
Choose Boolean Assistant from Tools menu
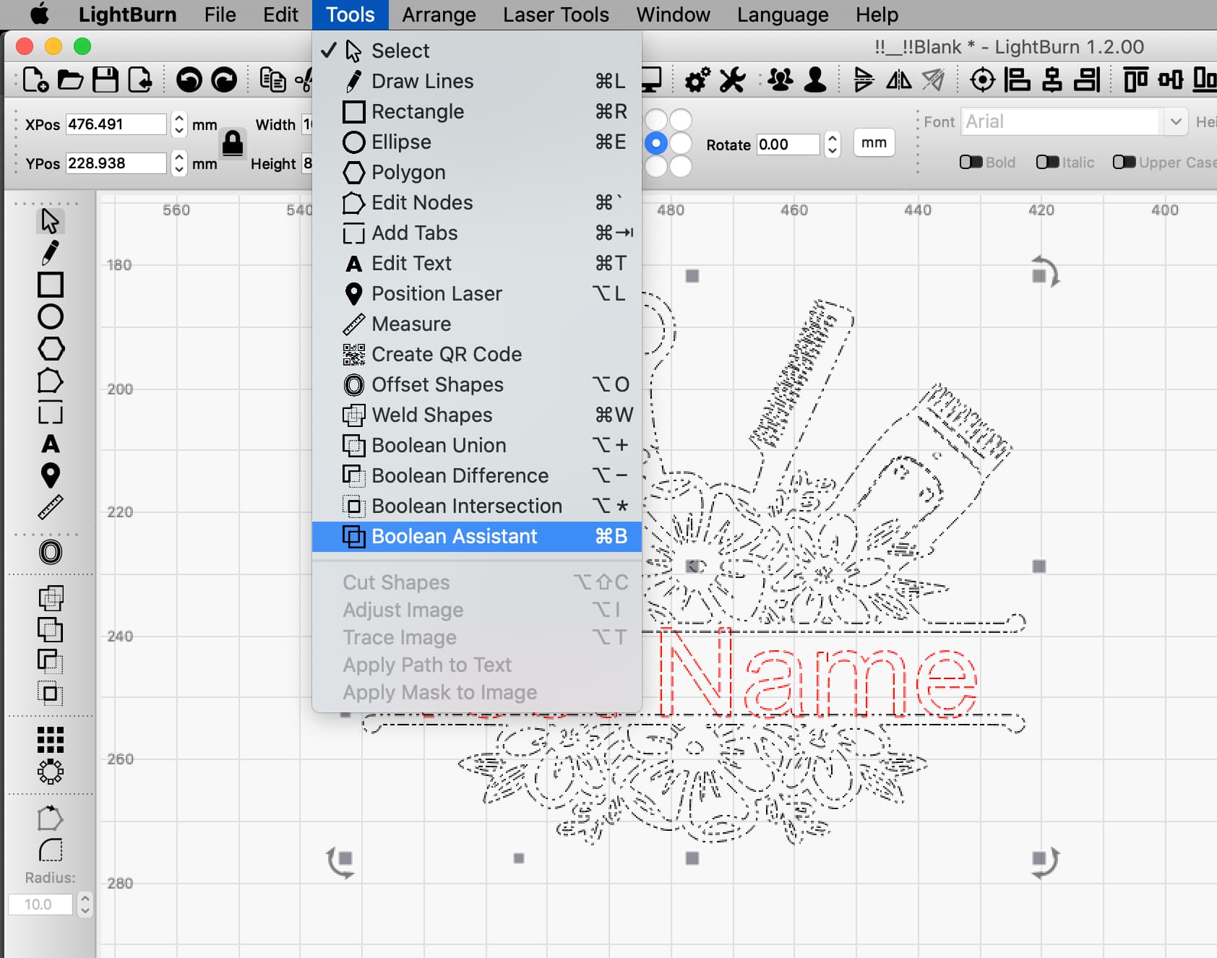453,536
